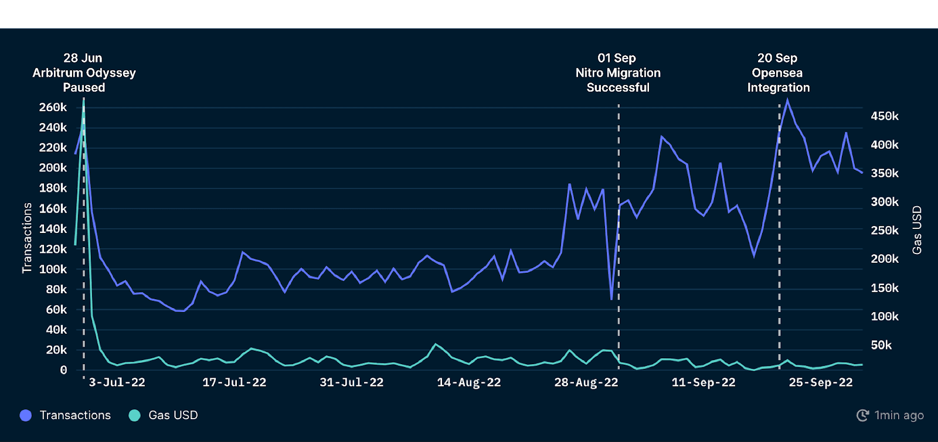Image resolution: width=938 pixels, height=442 pixels.
Task: Click the 28 Jun dashed vertical marker line
Action: pos(84,234)
